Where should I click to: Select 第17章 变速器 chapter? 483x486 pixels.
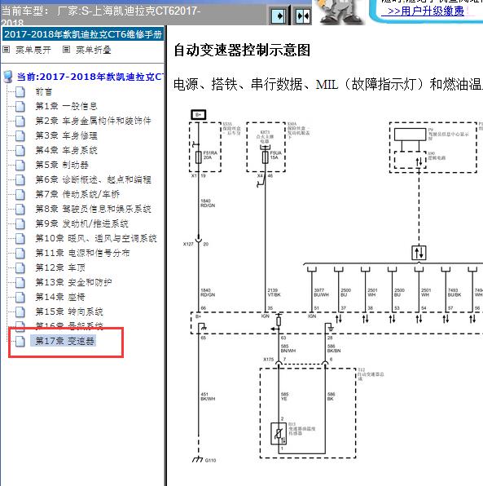coord(64,341)
